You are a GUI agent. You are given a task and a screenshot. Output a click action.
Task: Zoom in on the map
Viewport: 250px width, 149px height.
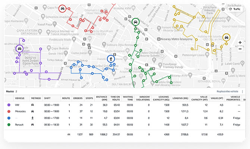(x=240, y=42)
